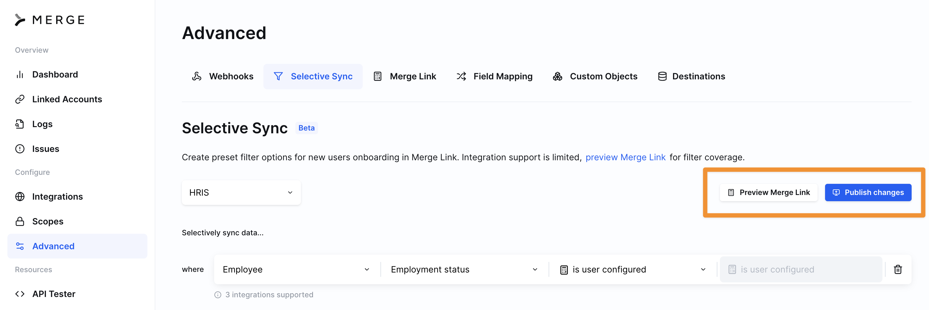
Task: Open Dashboard from the sidebar
Action: [x=55, y=74]
